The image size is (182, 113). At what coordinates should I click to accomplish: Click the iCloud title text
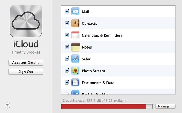[26, 44]
